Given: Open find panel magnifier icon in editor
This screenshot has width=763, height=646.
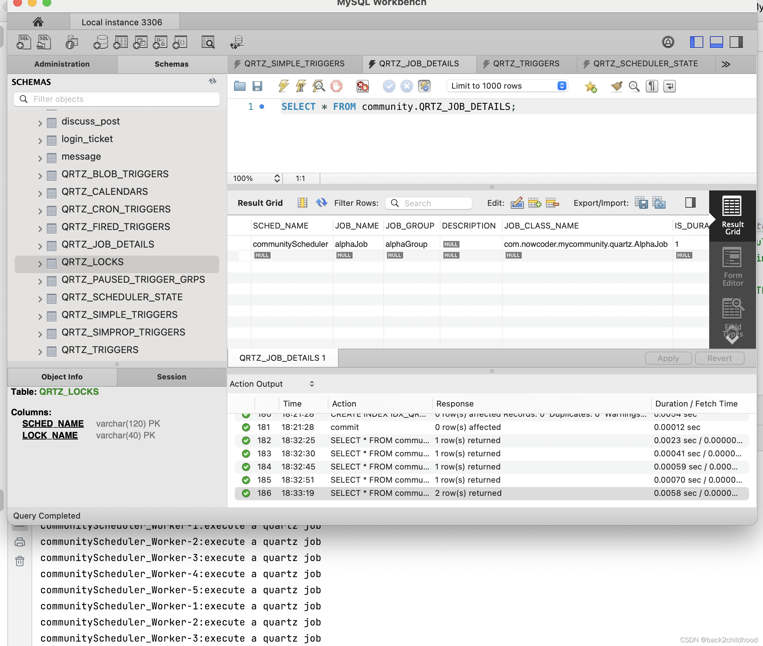Looking at the screenshot, I should 634,86.
